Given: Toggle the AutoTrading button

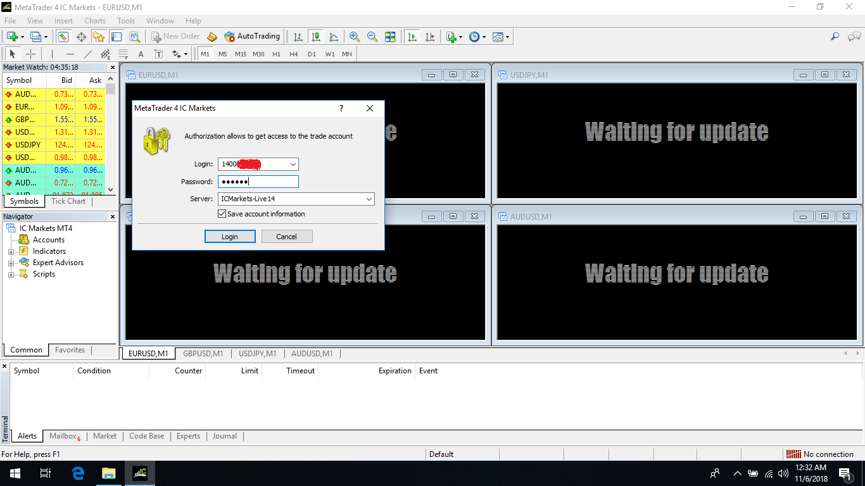Looking at the screenshot, I should pos(252,37).
